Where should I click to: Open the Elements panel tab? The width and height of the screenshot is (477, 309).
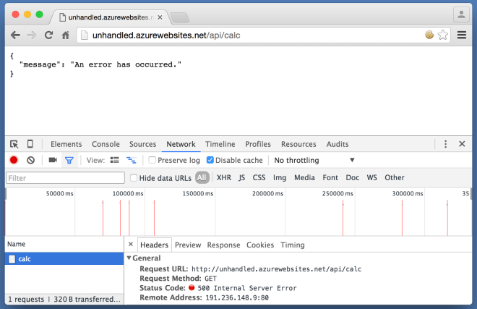(x=66, y=144)
